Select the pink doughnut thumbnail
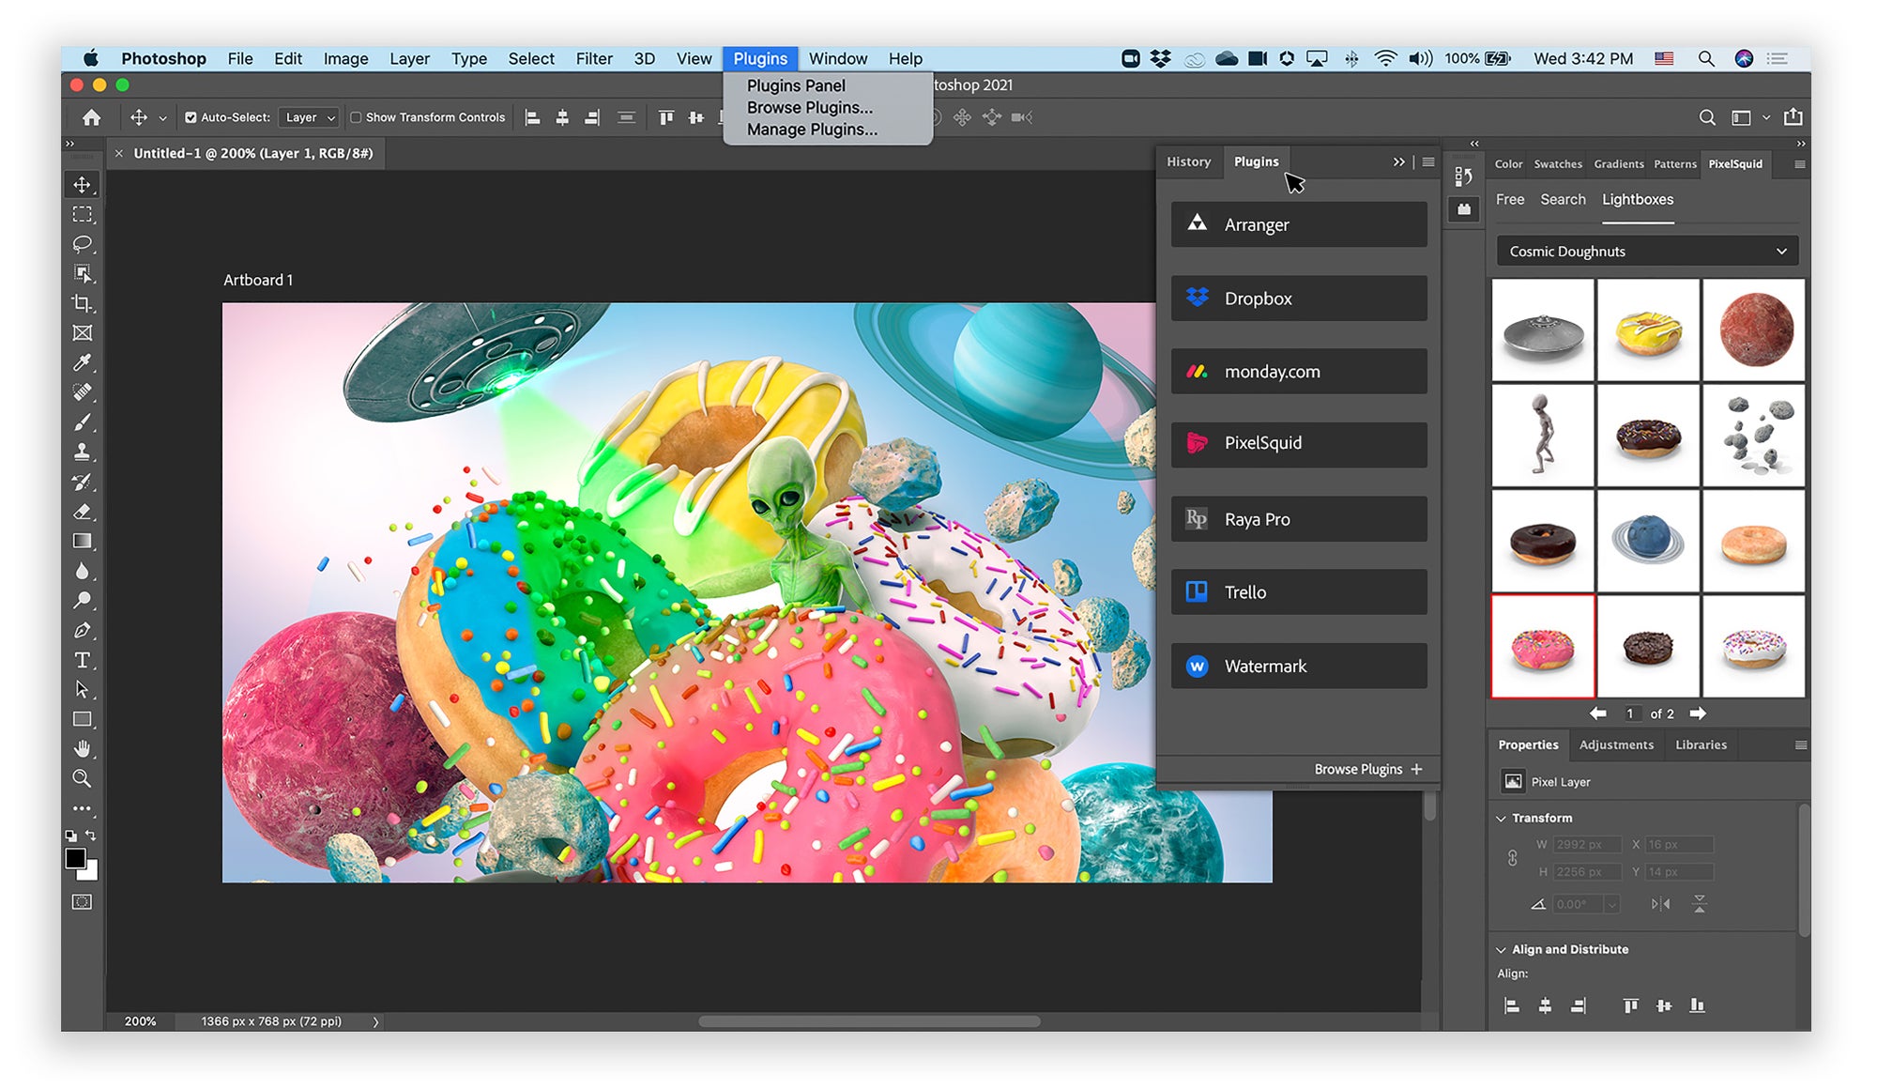 1543,646
